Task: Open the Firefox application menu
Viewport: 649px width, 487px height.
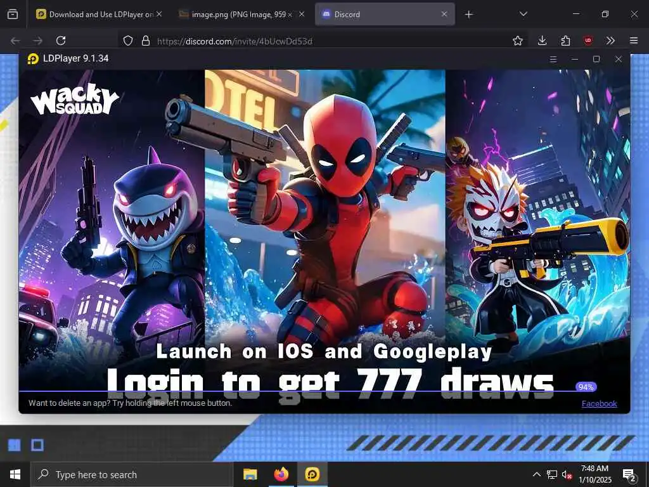Action: click(634, 41)
